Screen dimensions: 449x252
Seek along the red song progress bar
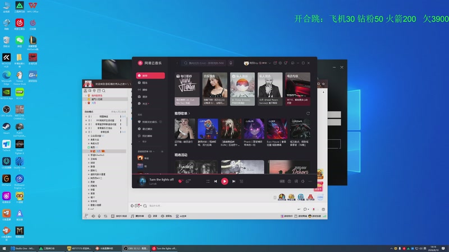(x=224, y=174)
